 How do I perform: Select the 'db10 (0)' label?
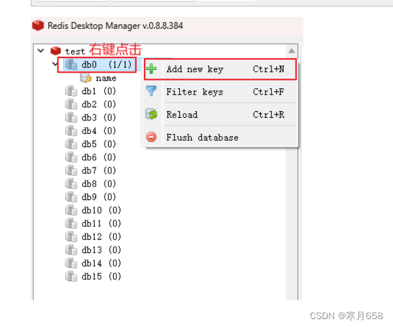[101, 211]
